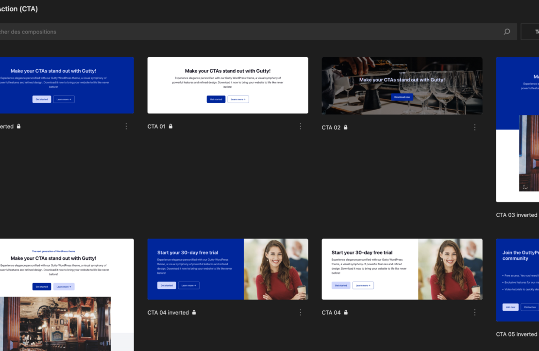Click Get started button in CTA 01 preview

coord(216,99)
